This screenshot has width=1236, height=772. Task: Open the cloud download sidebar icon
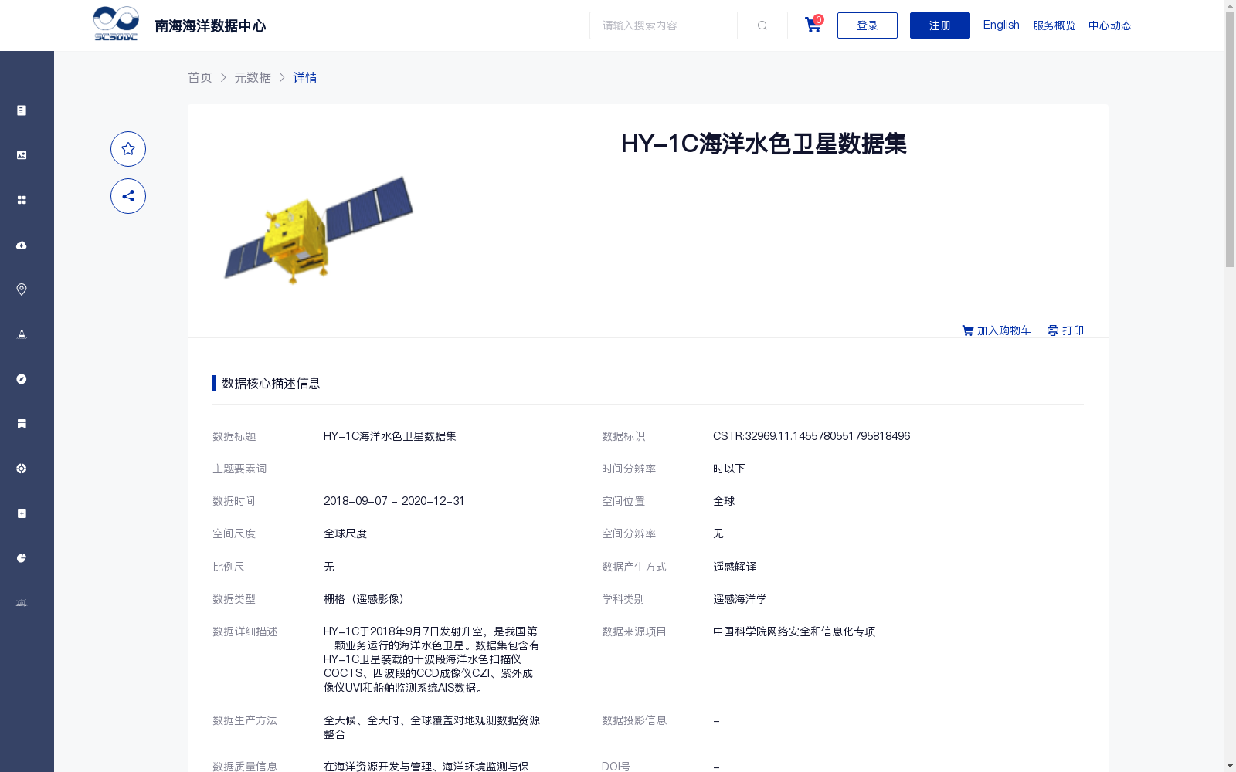pyautogui.click(x=22, y=245)
